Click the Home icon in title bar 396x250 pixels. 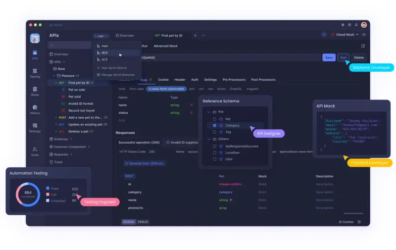51,25
